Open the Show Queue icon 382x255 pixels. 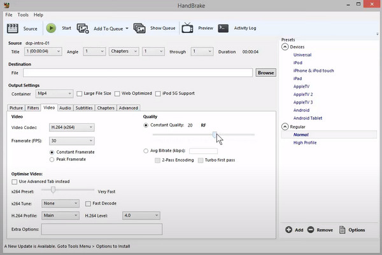(x=139, y=28)
